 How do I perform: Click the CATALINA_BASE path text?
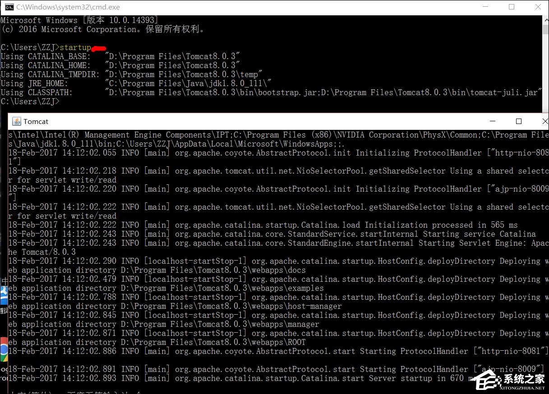pyautogui.click(x=176, y=56)
